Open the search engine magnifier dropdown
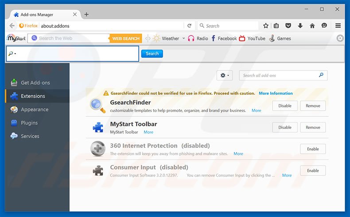 coord(12,54)
